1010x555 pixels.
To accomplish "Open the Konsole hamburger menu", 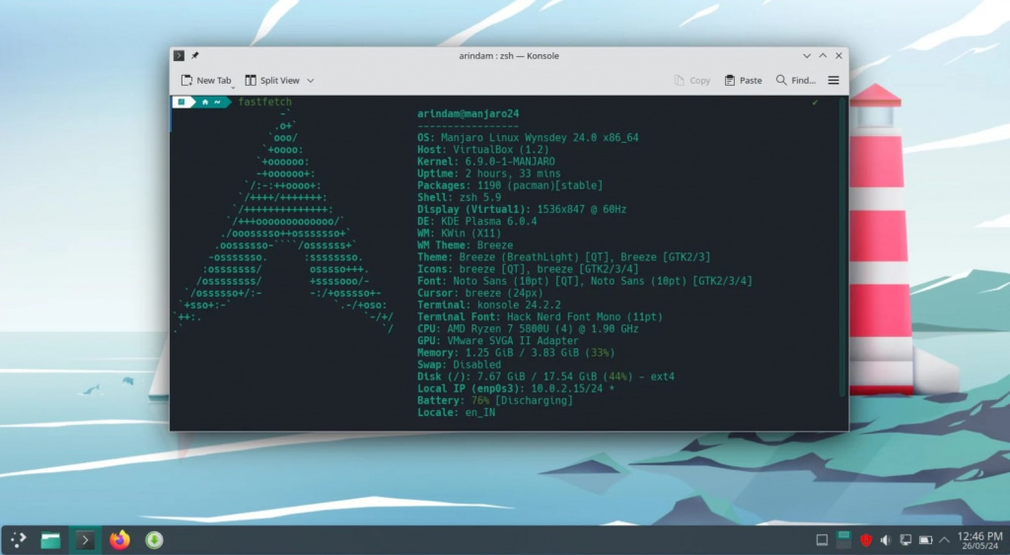I will (833, 81).
